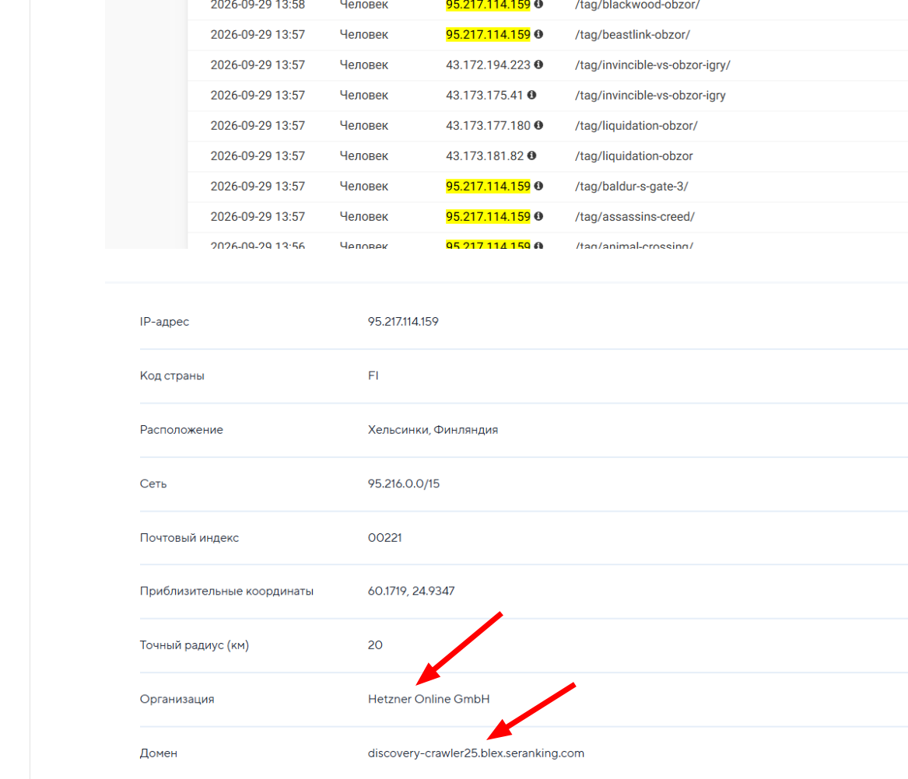Select the path /tag/assassins-creed/
This screenshot has width=908, height=779.
635,216
